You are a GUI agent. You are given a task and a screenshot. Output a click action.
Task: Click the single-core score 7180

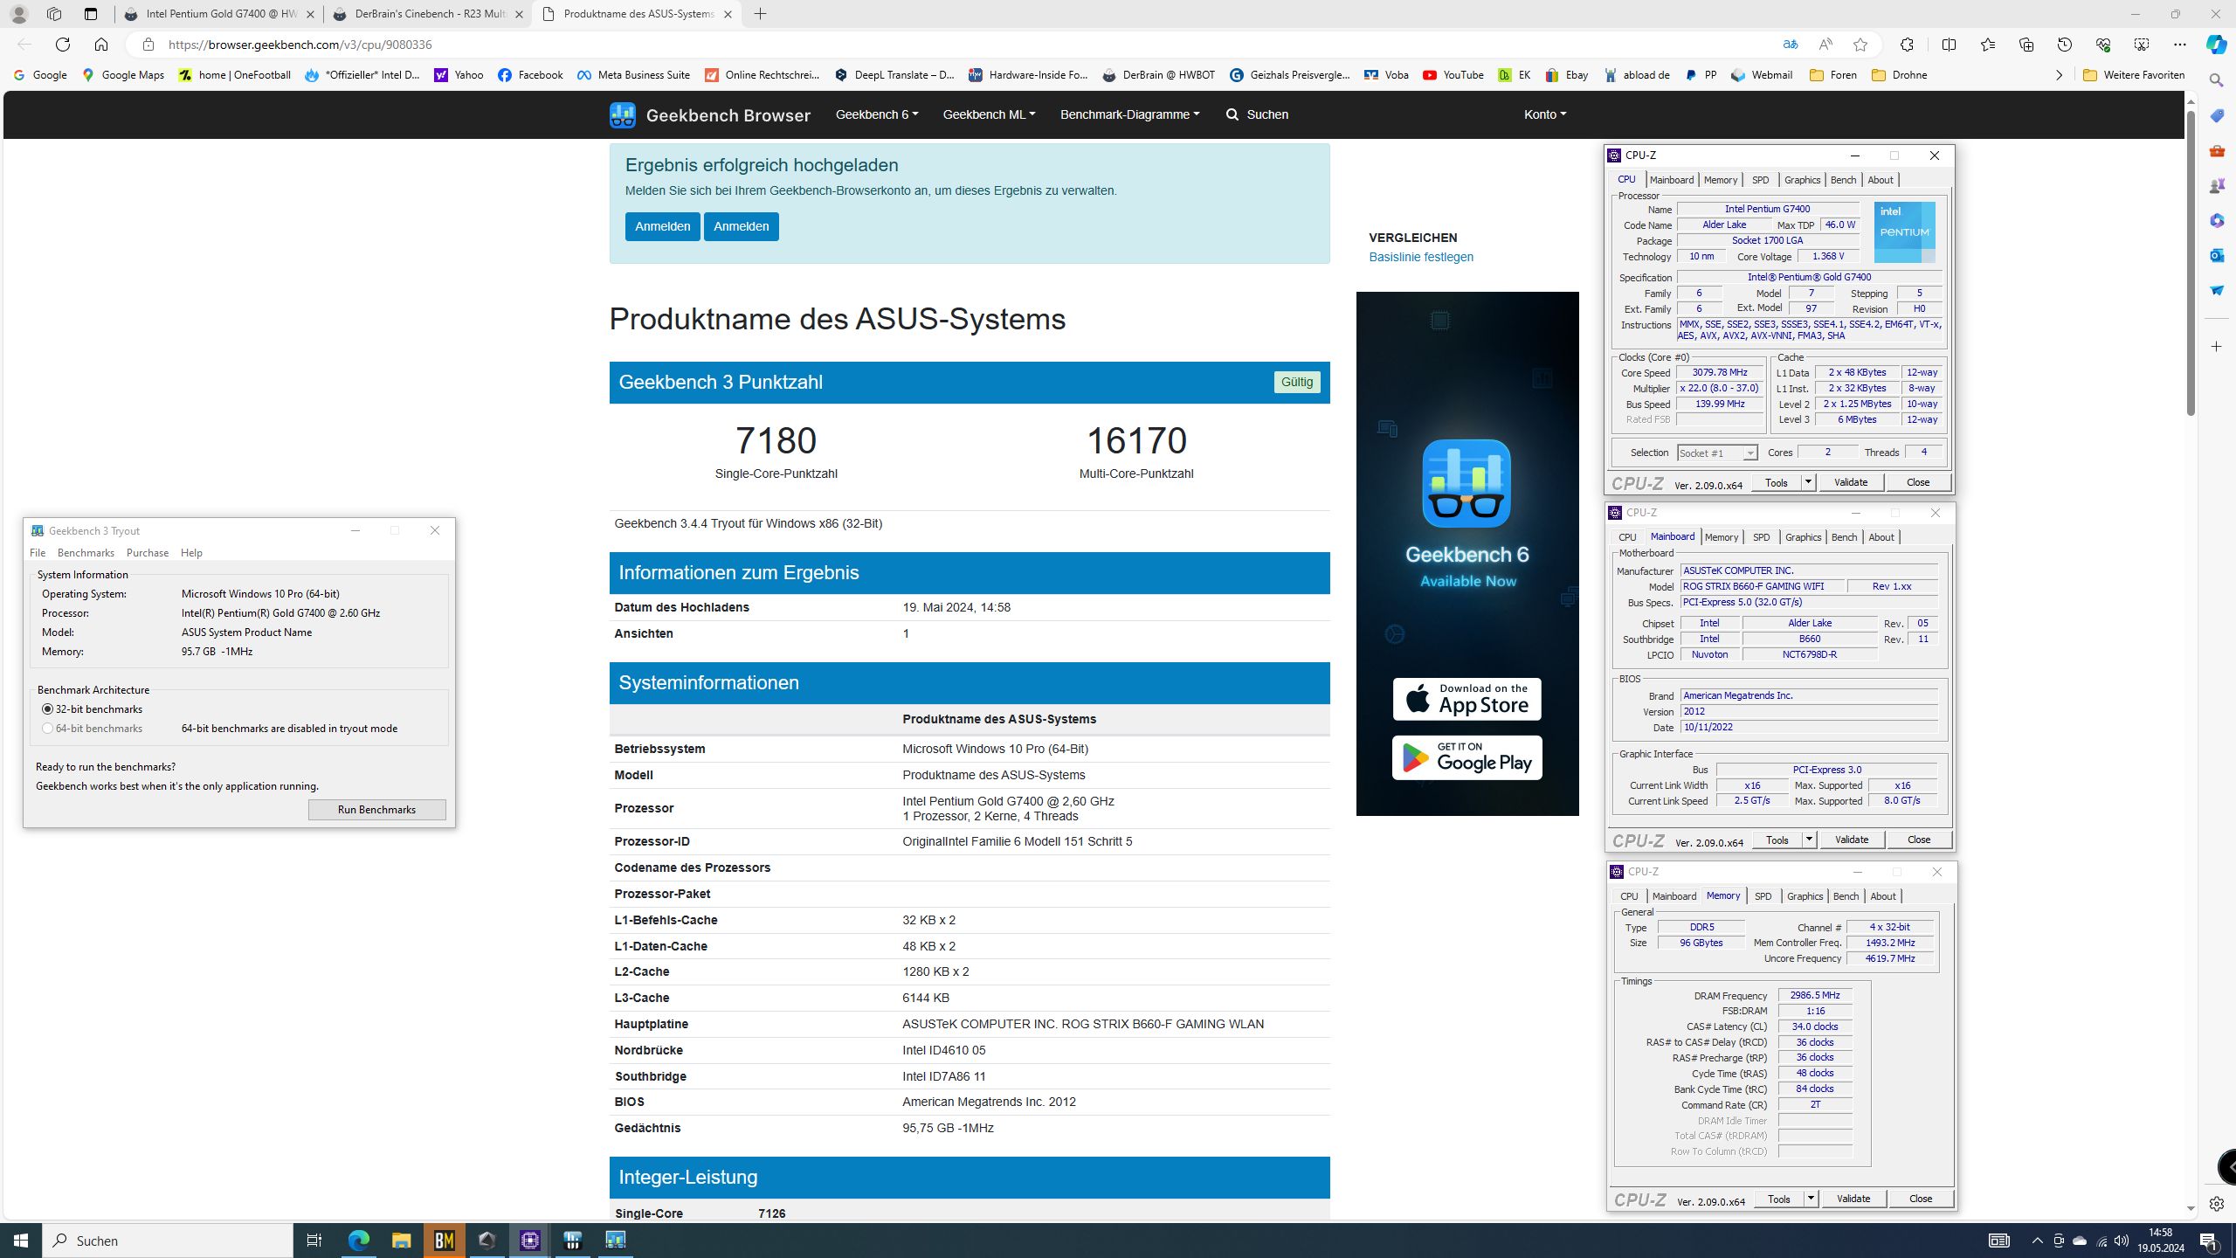tap(776, 440)
